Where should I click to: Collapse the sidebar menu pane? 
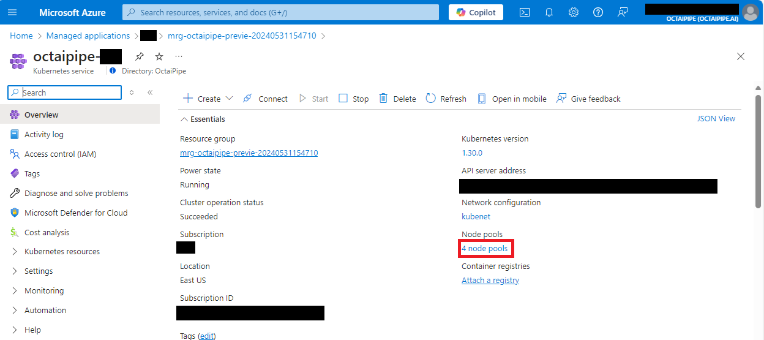point(150,93)
